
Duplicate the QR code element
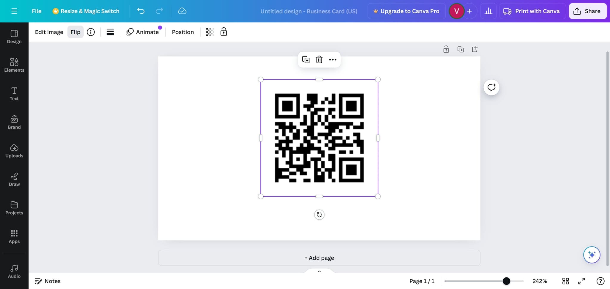pyautogui.click(x=306, y=60)
